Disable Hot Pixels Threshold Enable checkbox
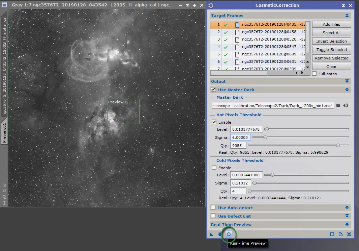Screen dimensions: 359x251 click(214, 122)
